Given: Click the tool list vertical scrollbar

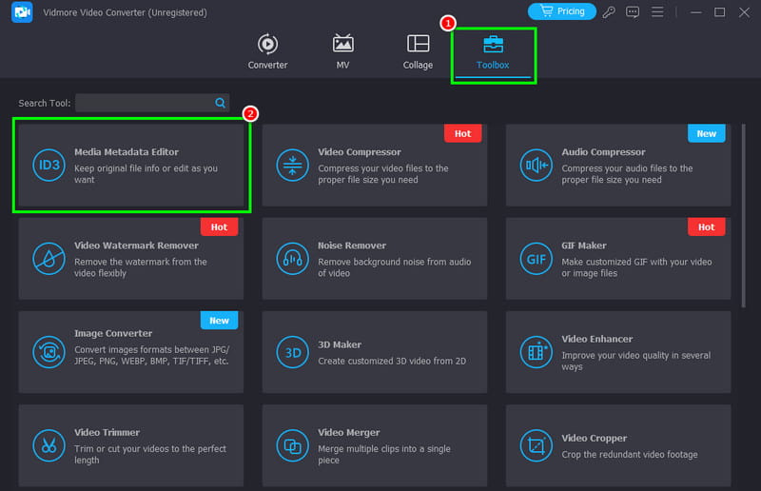Looking at the screenshot, I should click(x=743, y=216).
